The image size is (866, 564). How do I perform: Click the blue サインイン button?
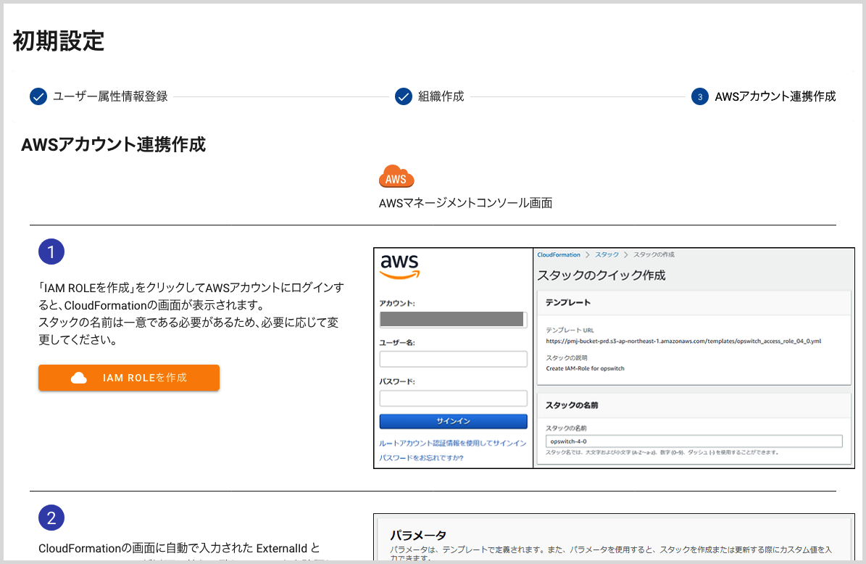click(453, 421)
